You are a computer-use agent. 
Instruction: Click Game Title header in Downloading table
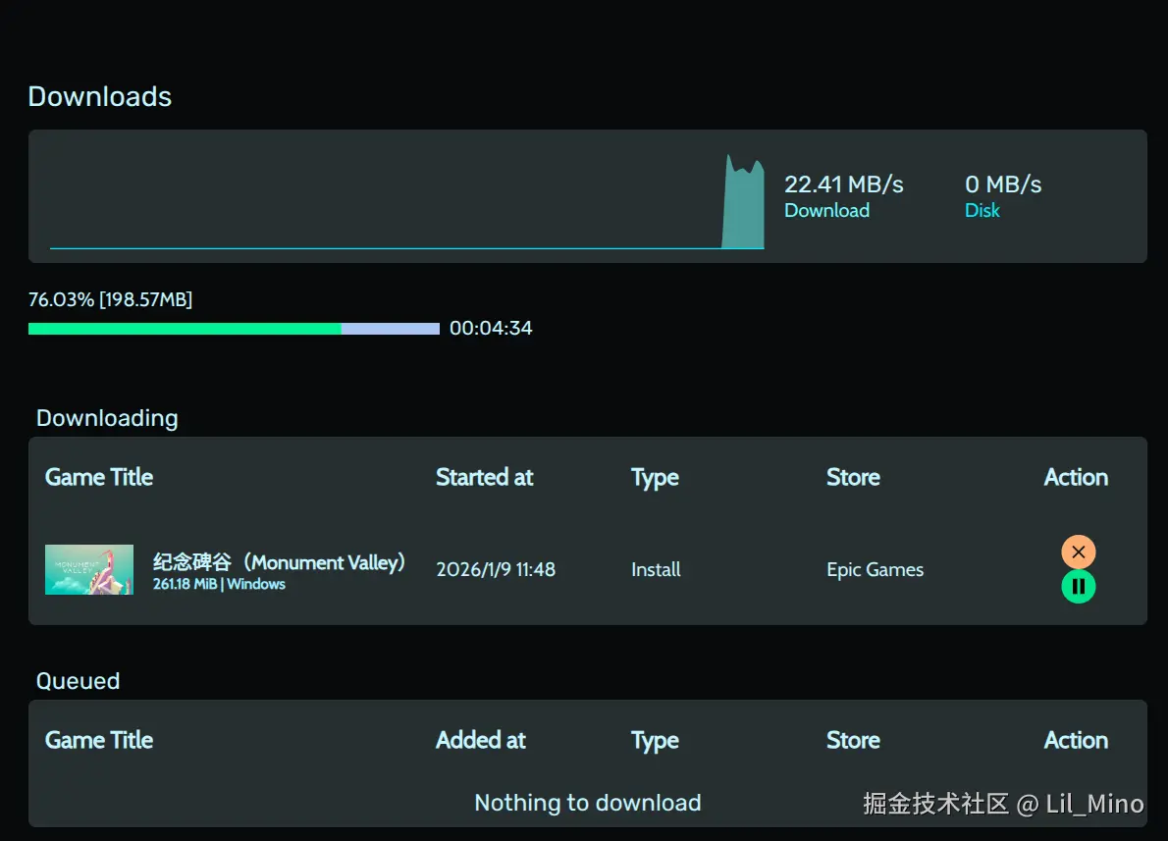99,478
